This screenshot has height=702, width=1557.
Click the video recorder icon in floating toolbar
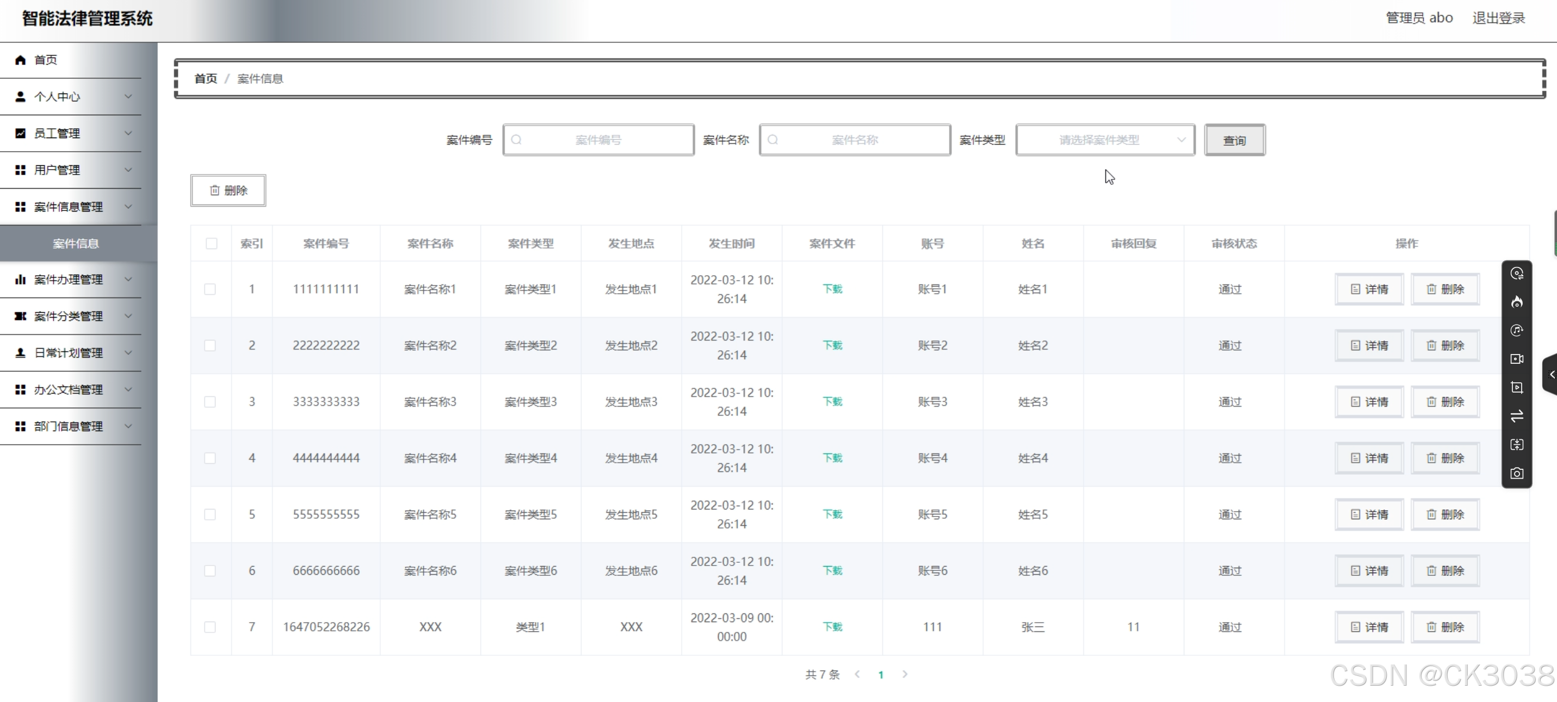coord(1517,359)
